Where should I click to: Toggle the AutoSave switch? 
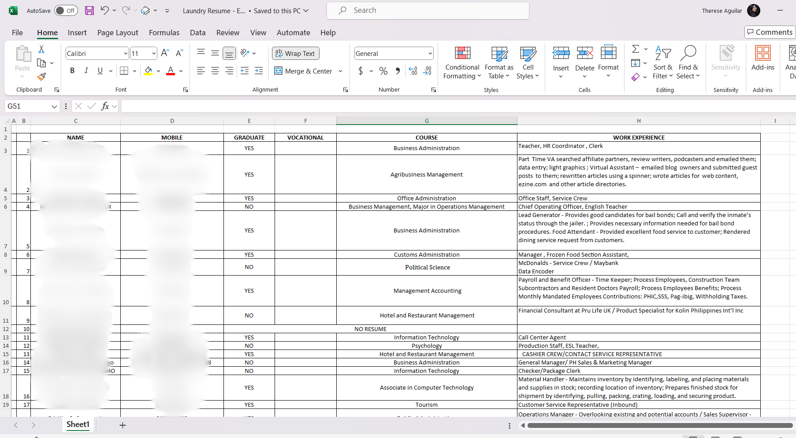pyautogui.click(x=66, y=11)
